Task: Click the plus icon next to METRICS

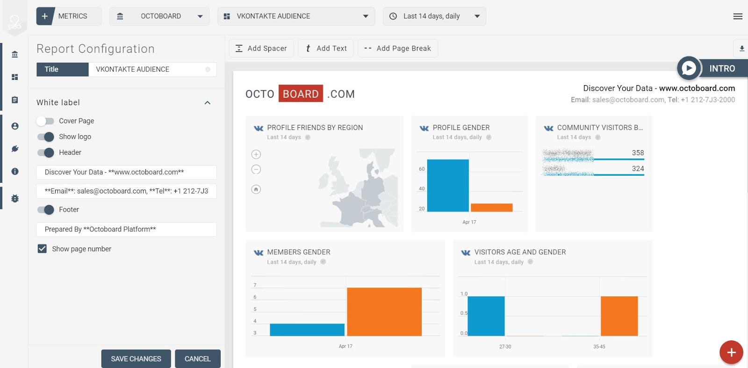Action: point(45,16)
